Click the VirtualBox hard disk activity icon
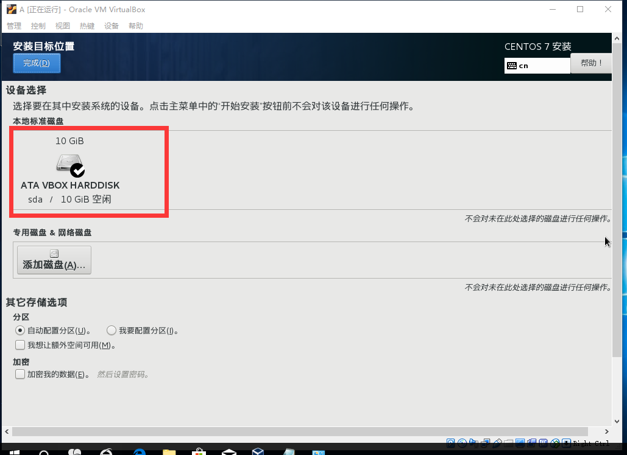This screenshot has height=455, width=627. pos(451,443)
